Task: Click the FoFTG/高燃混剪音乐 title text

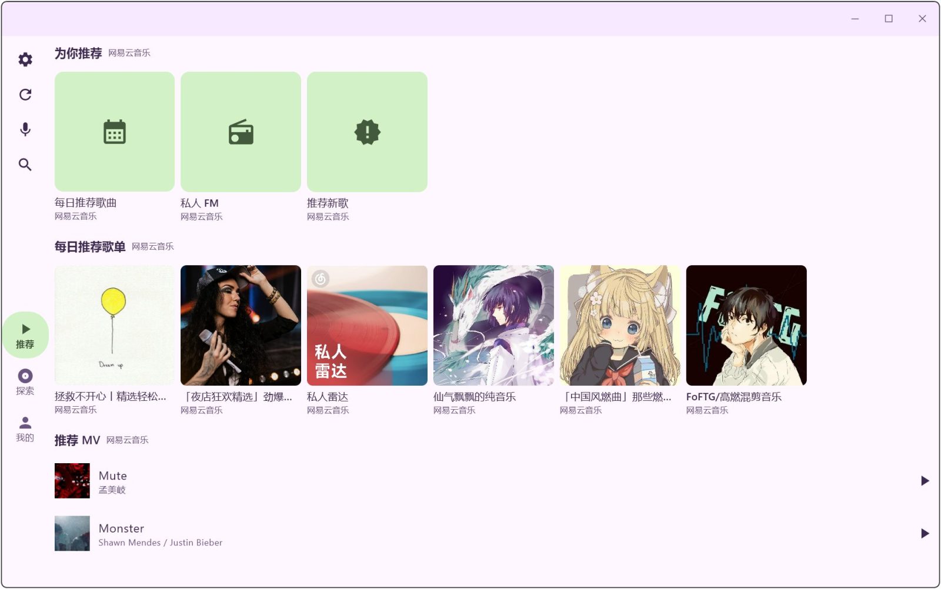Action: pyautogui.click(x=734, y=397)
